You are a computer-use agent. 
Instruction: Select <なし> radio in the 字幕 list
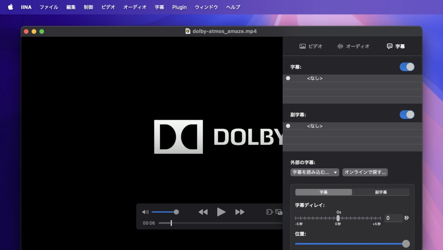pos(288,78)
